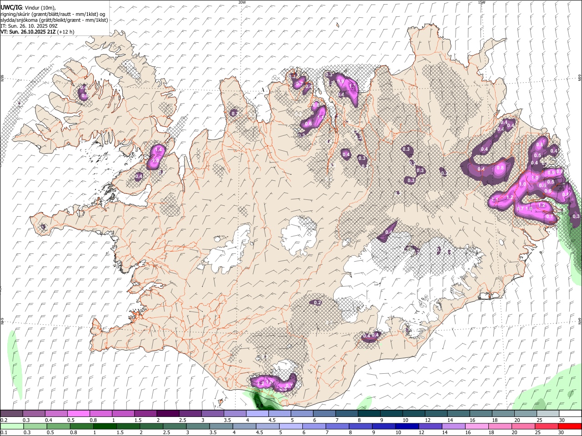Click the '1.4' precipitation value in the west
This screenshot has width=582, height=436.
click(x=159, y=149)
